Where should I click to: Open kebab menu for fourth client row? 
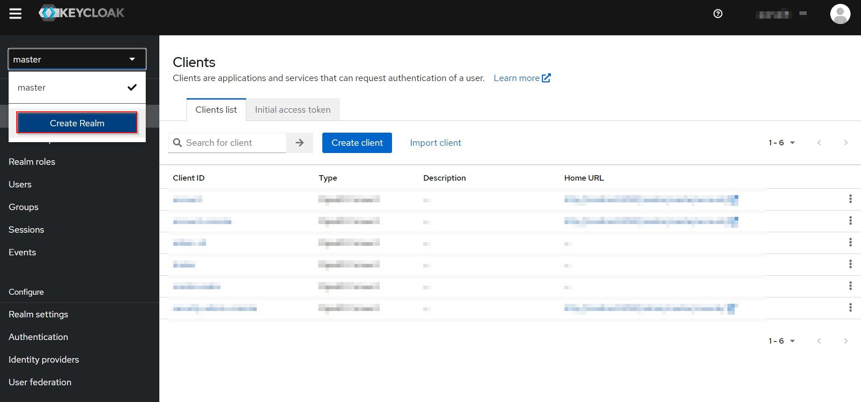pyautogui.click(x=850, y=264)
